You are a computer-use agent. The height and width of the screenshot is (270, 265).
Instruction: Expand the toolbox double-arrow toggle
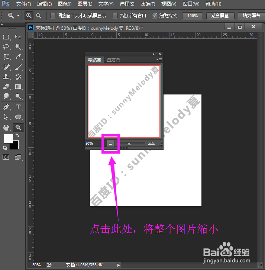click(2, 25)
